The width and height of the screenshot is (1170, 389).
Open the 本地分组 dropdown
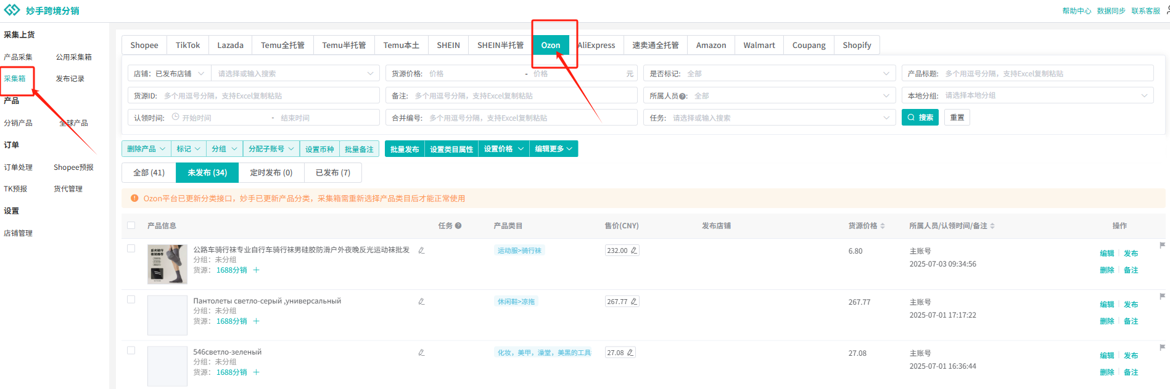tap(1028, 96)
